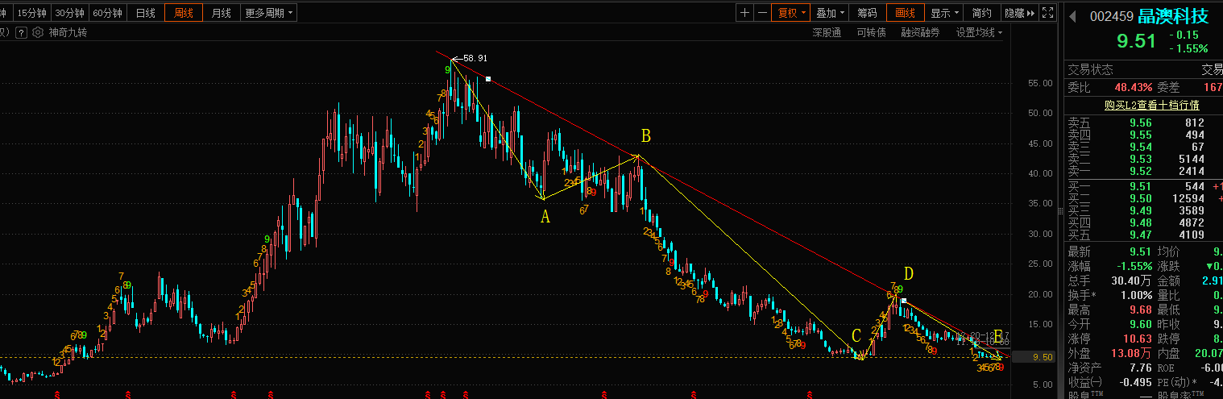Click the 58.91 high price label

(476, 58)
